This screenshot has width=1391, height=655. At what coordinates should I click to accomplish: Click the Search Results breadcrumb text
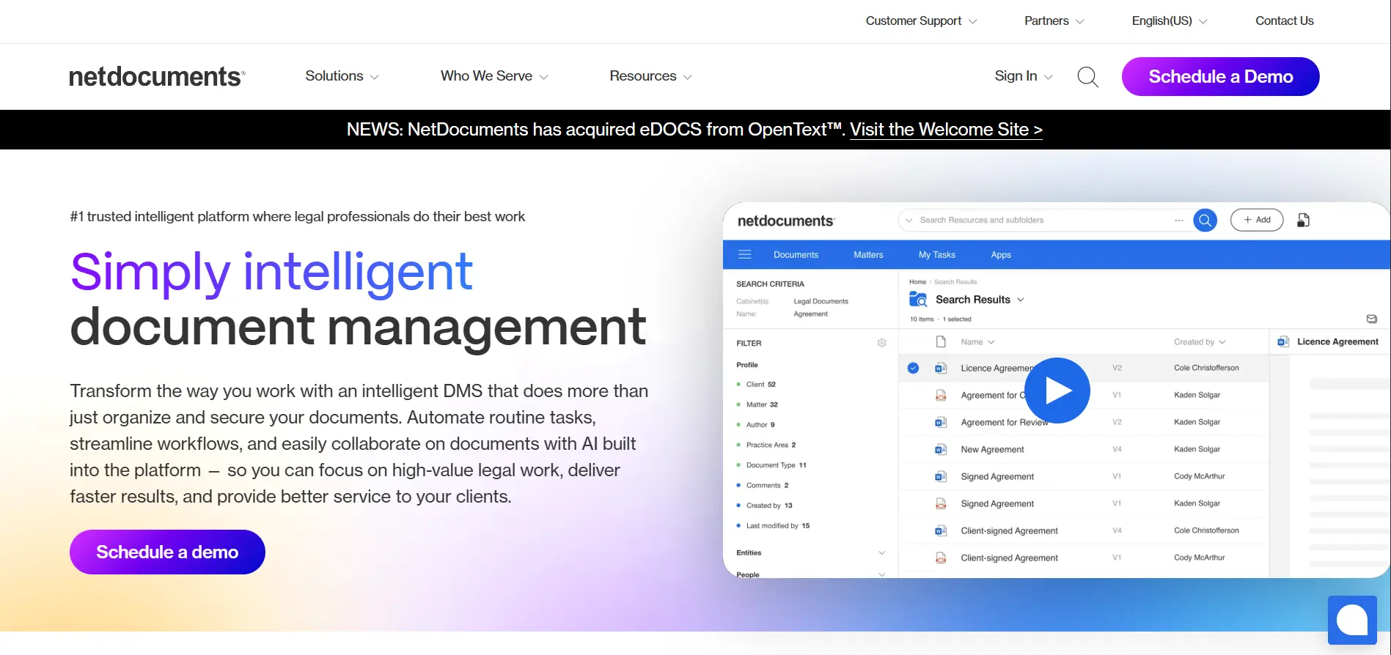click(955, 281)
